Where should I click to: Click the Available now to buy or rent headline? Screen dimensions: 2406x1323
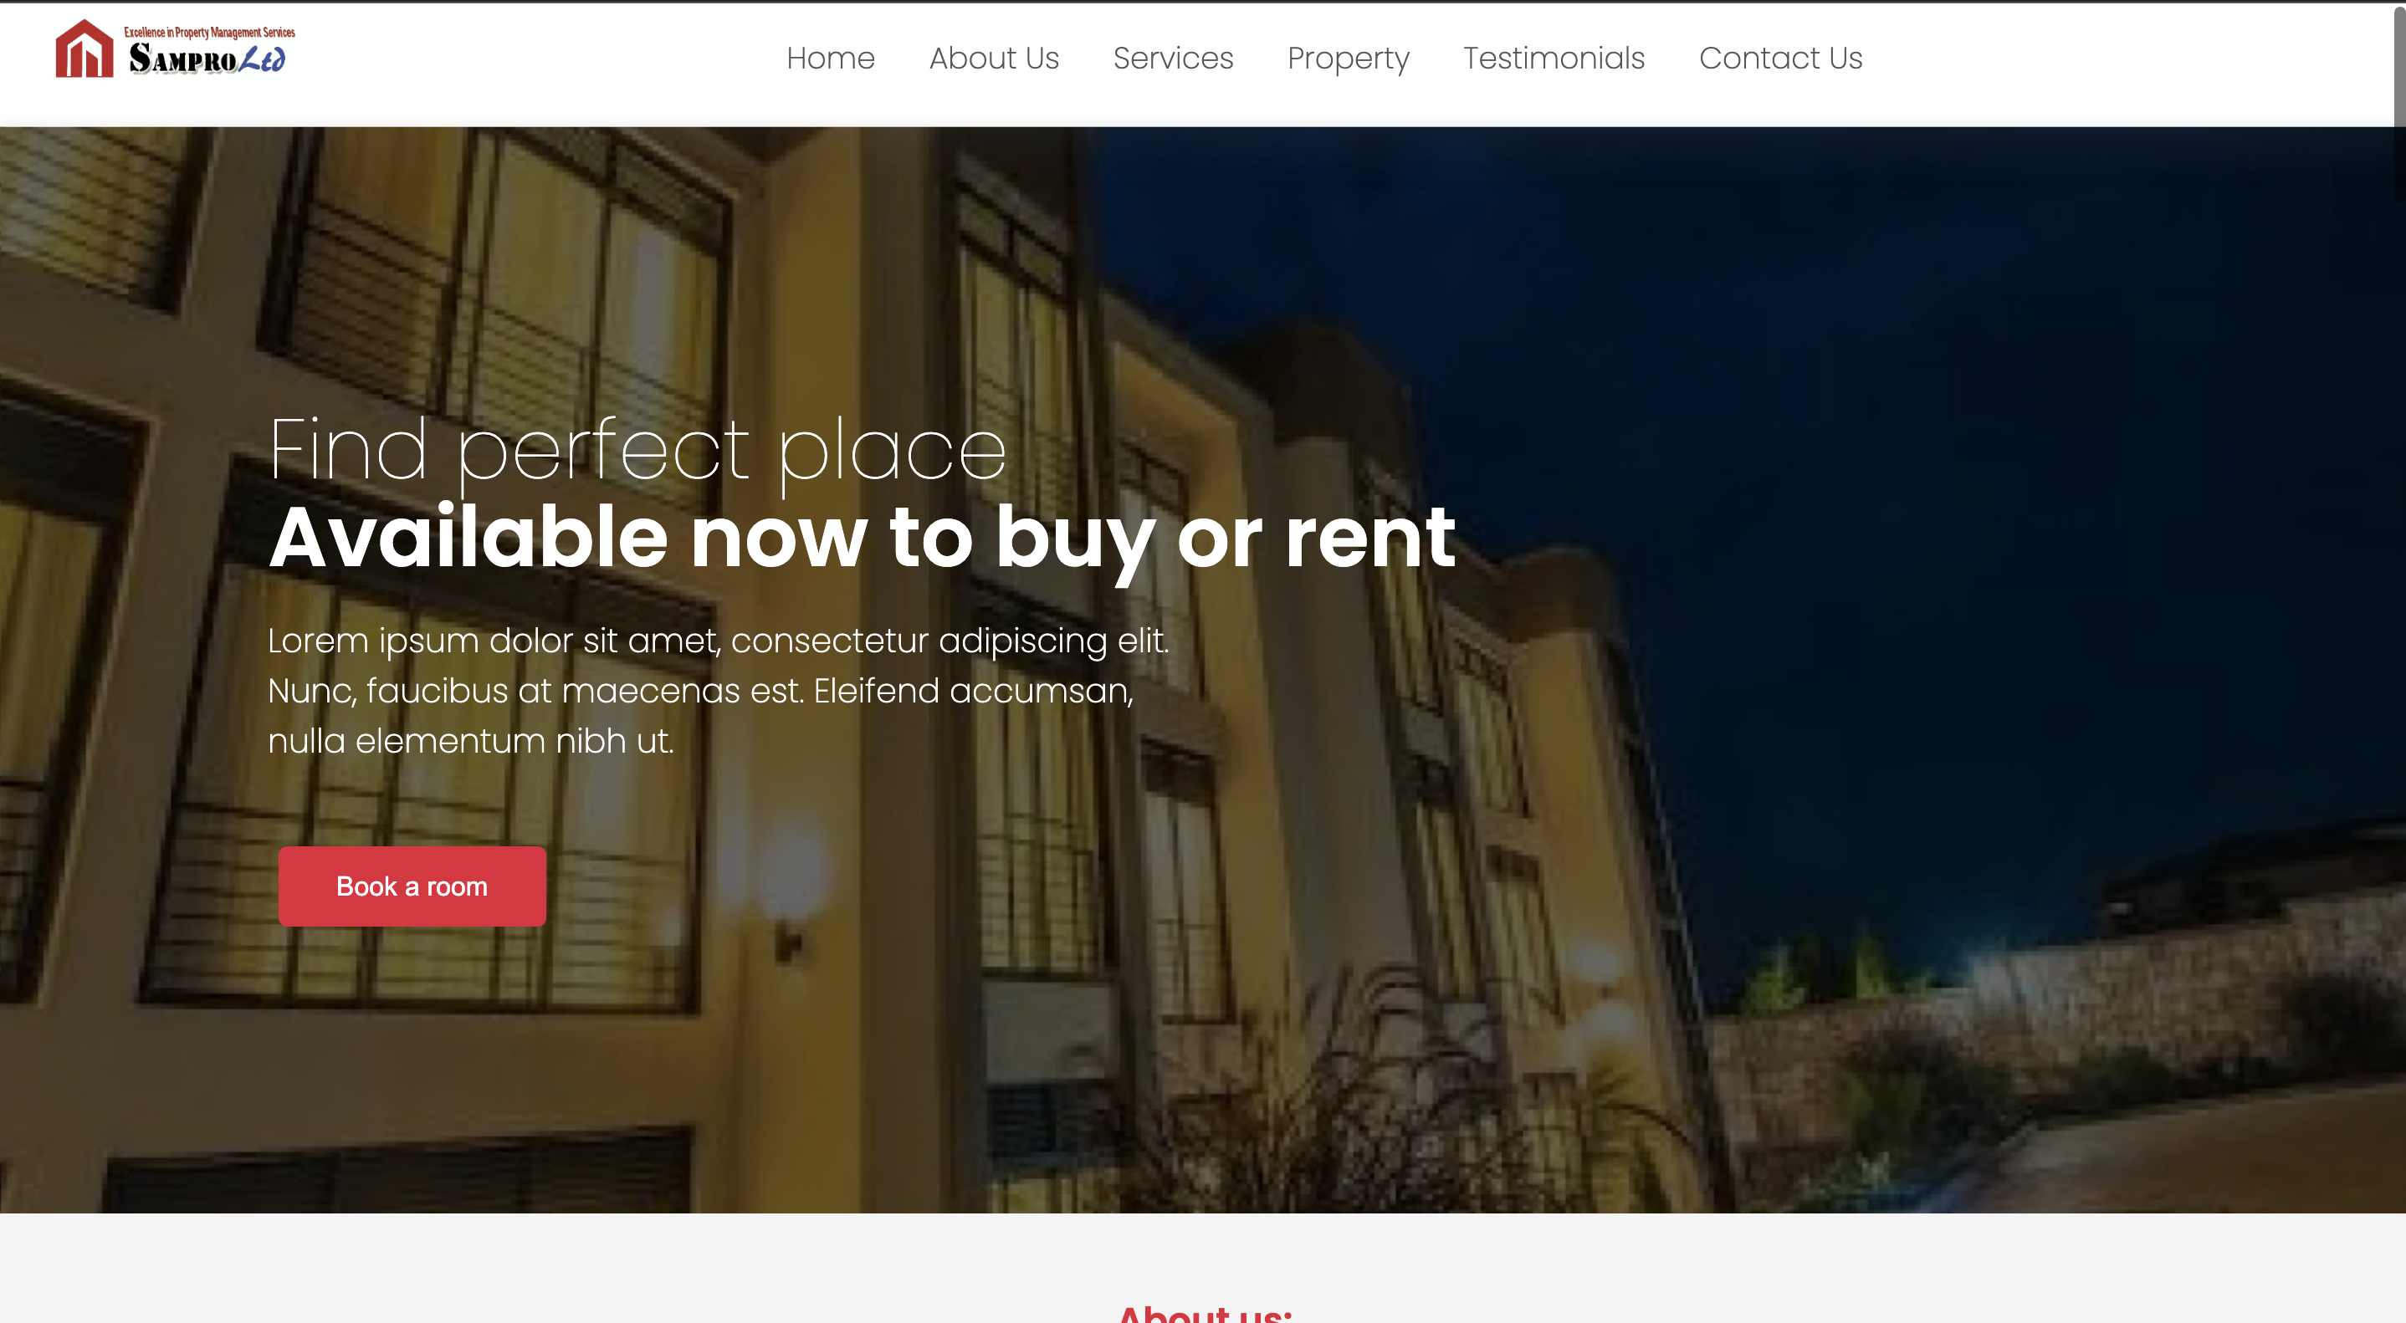tap(862, 538)
